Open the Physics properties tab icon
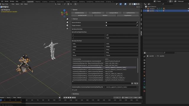The height and width of the screenshot is (106, 189). (x=144, y=79)
